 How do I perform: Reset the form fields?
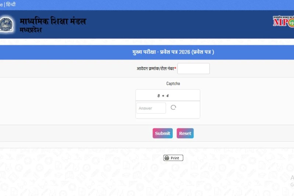185,133
